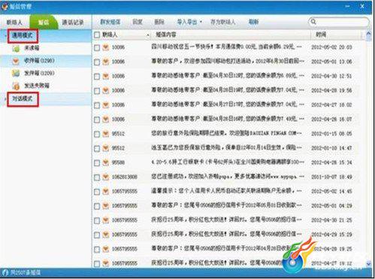
Task: Click the status bar message count text
Action: click(26, 273)
